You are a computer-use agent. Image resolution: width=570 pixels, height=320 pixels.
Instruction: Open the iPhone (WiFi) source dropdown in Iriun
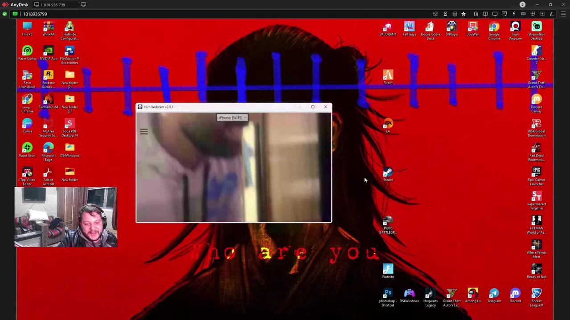[x=232, y=118]
